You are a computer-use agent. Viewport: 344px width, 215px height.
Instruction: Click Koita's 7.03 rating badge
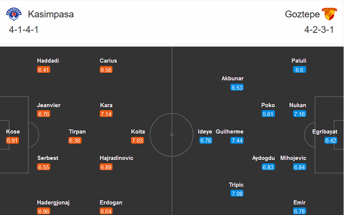pyautogui.click(x=138, y=141)
